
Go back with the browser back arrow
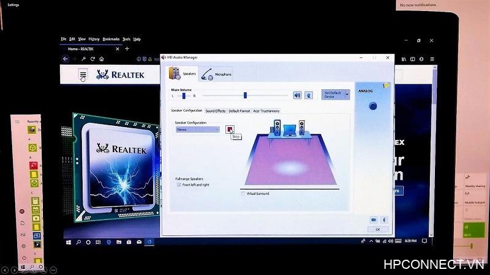65,59
